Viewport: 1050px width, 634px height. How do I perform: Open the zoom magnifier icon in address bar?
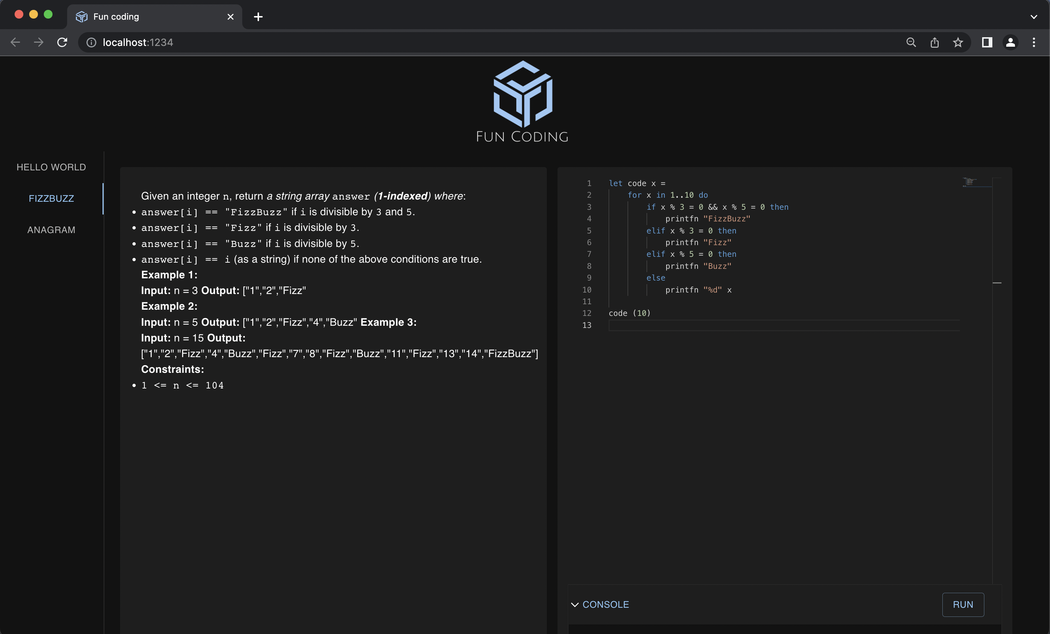pos(911,42)
